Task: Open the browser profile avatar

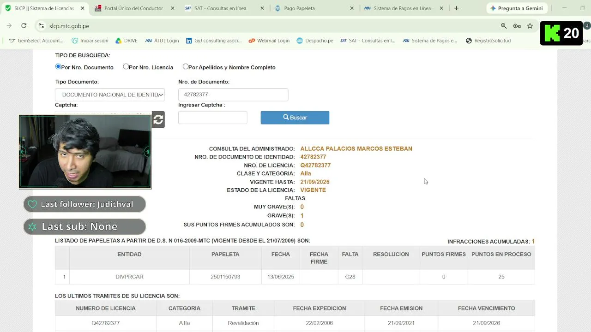Action: point(587,26)
